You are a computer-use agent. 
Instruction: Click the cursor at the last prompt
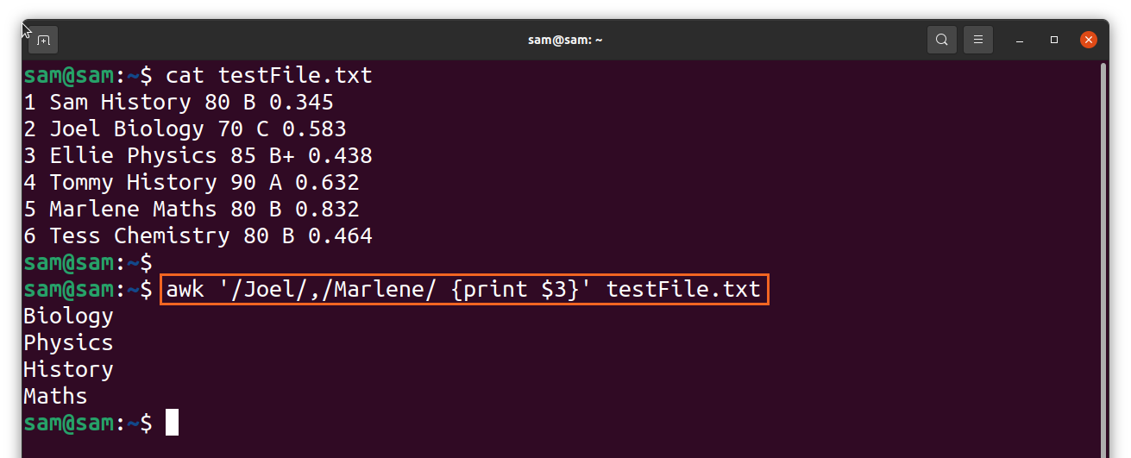point(172,423)
